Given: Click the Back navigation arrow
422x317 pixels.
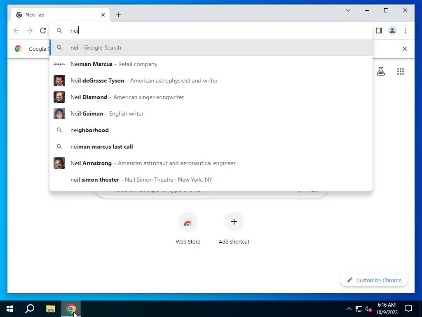Looking at the screenshot, I should click(16, 31).
